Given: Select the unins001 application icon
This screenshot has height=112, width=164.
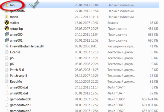Looking at the screenshot, I should (x=7, y=40).
